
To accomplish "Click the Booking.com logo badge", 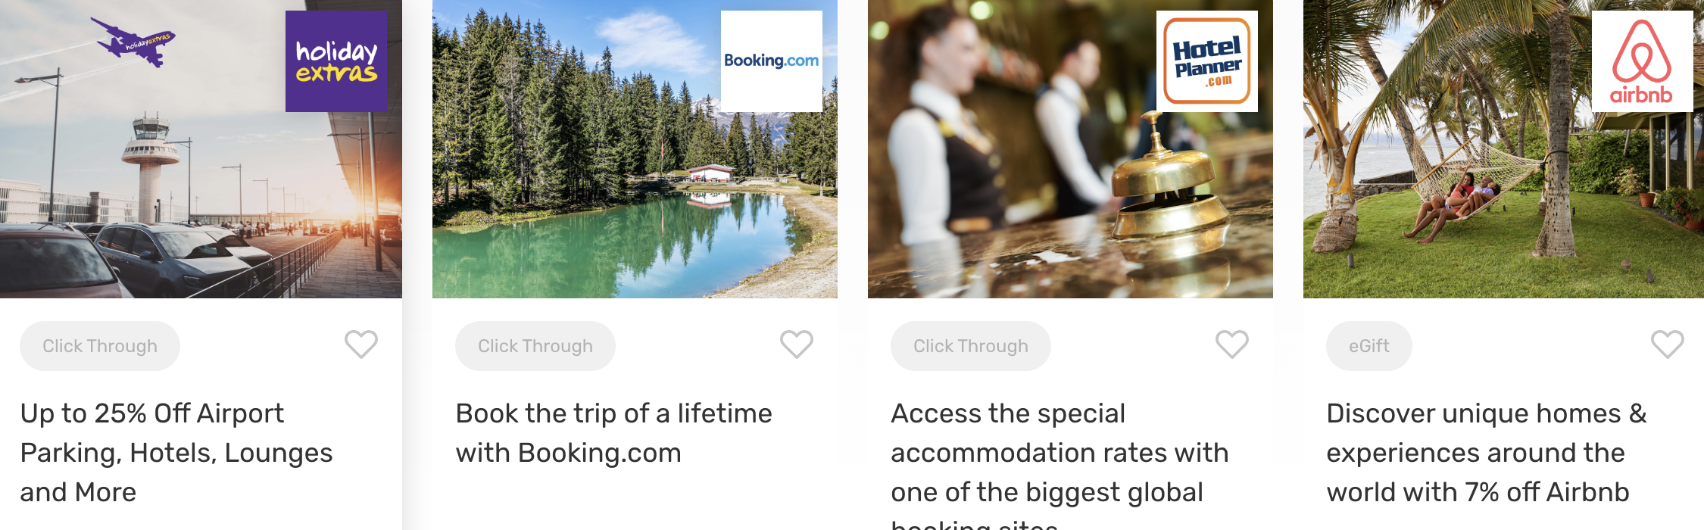I will pos(772,61).
